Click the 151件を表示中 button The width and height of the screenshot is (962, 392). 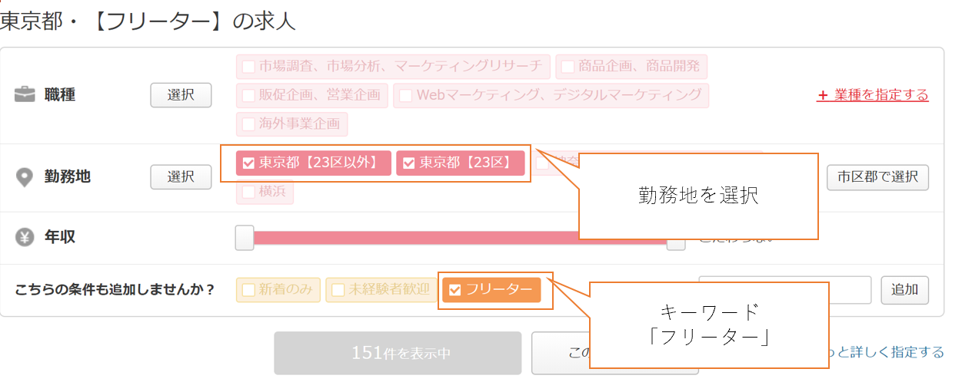tap(398, 353)
